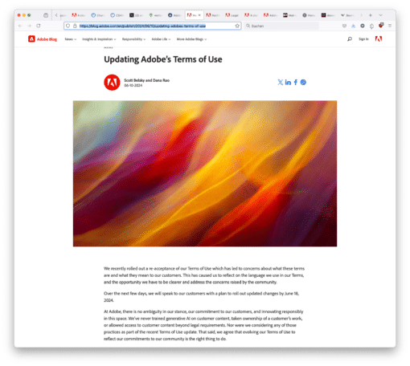Open the red uBlock shield extension

click(381, 26)
